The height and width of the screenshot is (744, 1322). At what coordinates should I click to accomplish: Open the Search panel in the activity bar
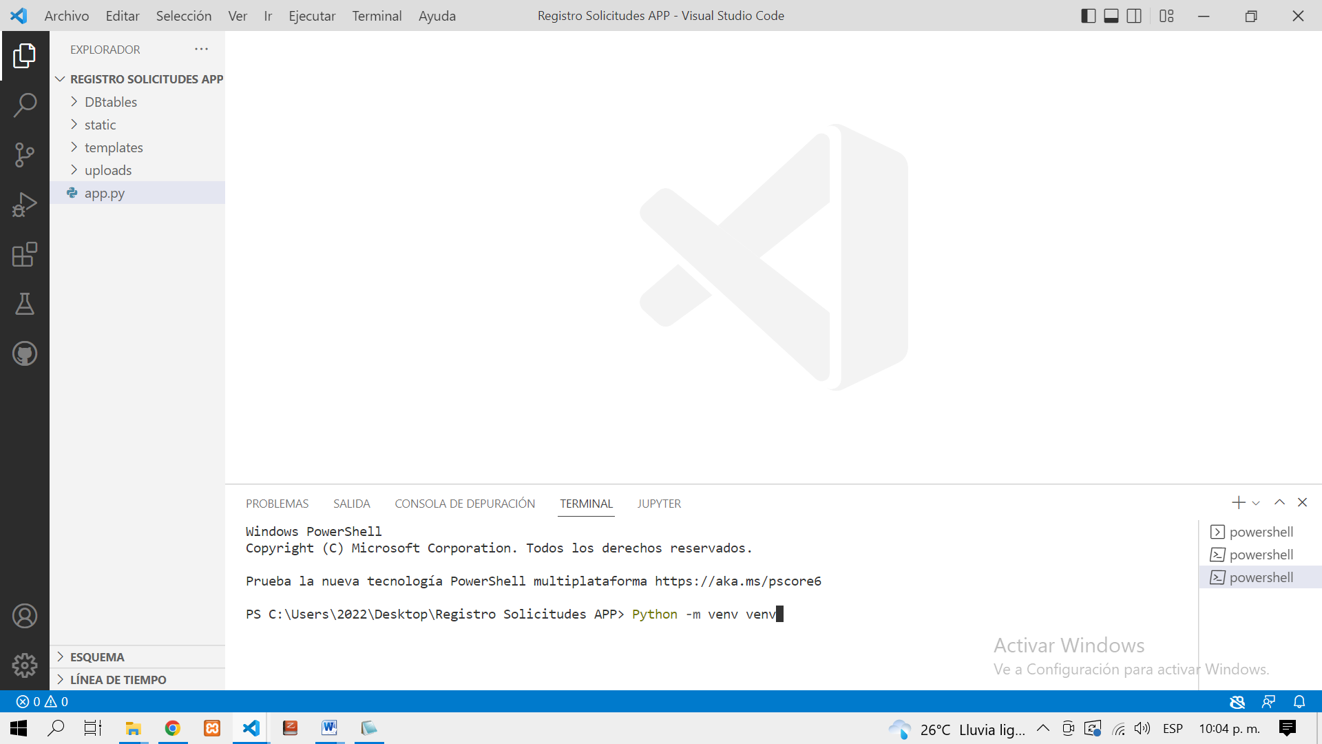click(x=25, y=105)
